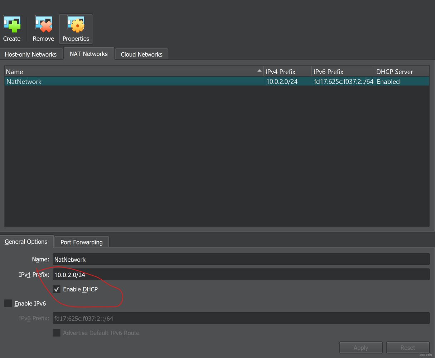Uncheck the Enable DHCP checkbox
Screen dimensions: 435x358
click(57, 289)
